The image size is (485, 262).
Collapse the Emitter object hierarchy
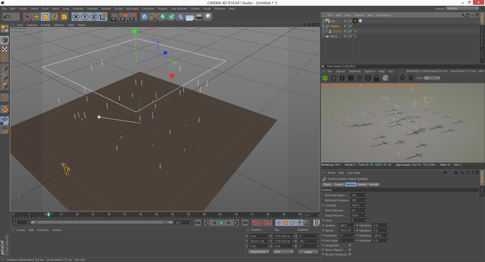pos(323,26)
